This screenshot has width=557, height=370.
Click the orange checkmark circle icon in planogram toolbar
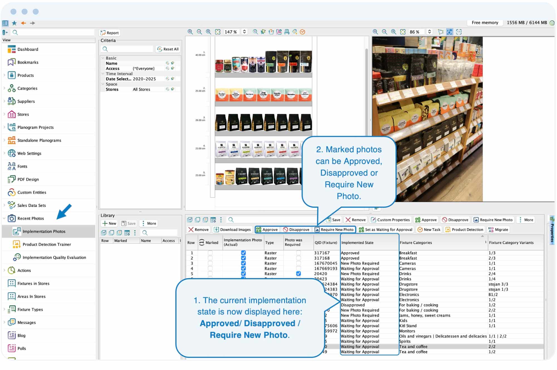303,32
